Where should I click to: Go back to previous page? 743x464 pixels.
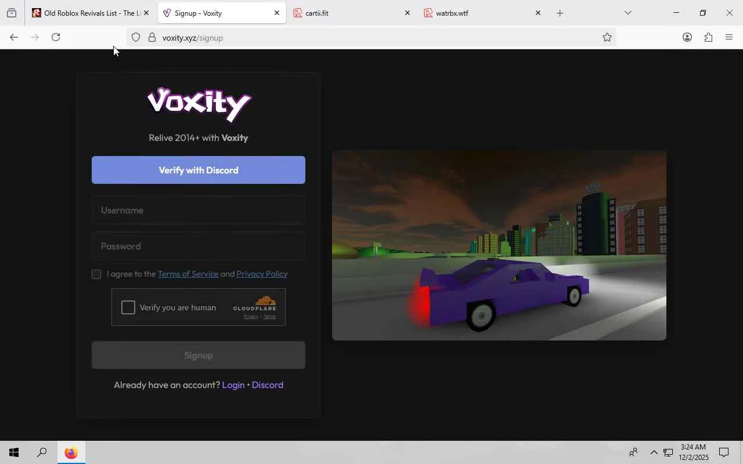14,38
